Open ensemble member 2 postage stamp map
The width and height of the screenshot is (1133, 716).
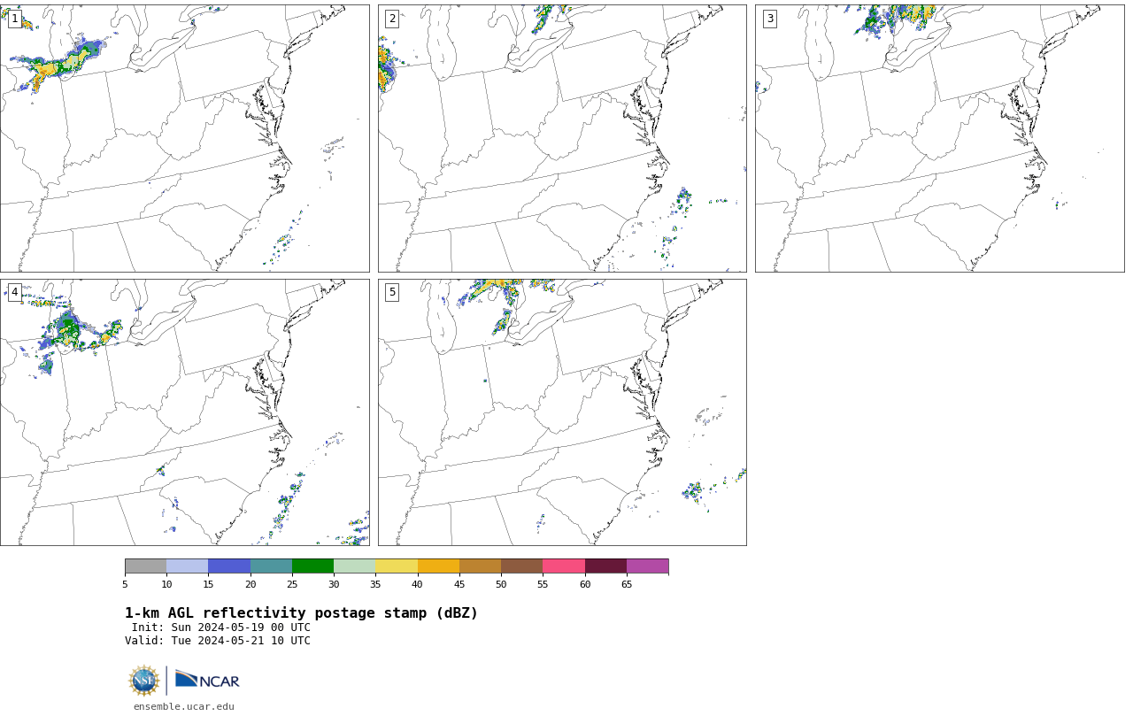pyautogui.click(x=562, y=138)
